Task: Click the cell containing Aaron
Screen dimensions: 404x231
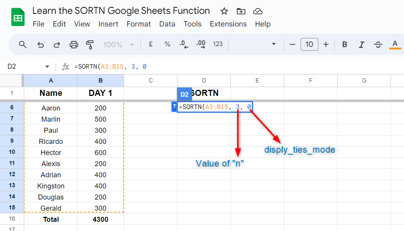Action: (x=51, y=108)
